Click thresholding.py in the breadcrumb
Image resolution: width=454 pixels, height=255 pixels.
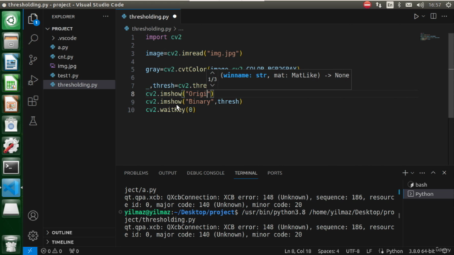(x=151, y=29)
